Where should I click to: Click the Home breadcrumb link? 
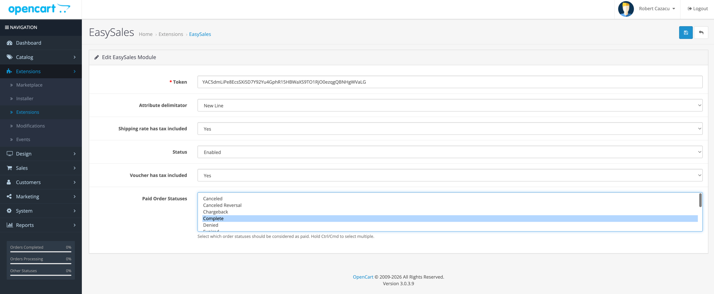[x=146, y=34]
